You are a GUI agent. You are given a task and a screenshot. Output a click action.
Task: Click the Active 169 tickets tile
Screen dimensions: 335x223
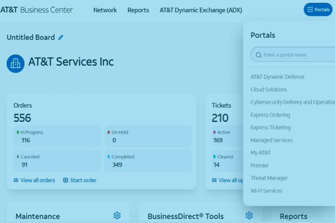coord(227,136)
